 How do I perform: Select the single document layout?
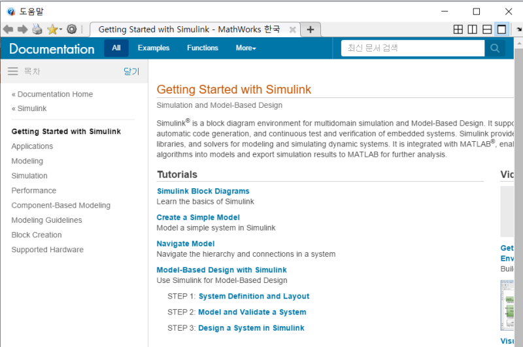[501, 29]
